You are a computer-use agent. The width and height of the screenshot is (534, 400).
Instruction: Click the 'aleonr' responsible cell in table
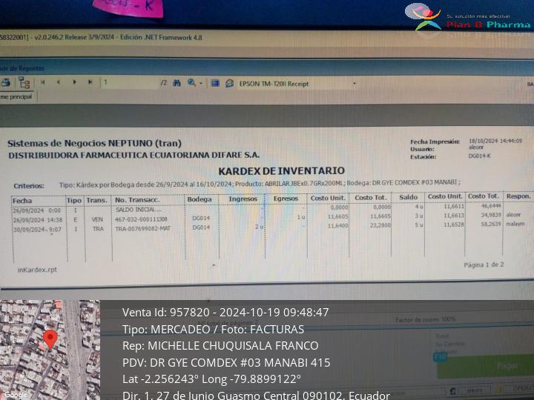pyautogui.click(x=513, y=215)
